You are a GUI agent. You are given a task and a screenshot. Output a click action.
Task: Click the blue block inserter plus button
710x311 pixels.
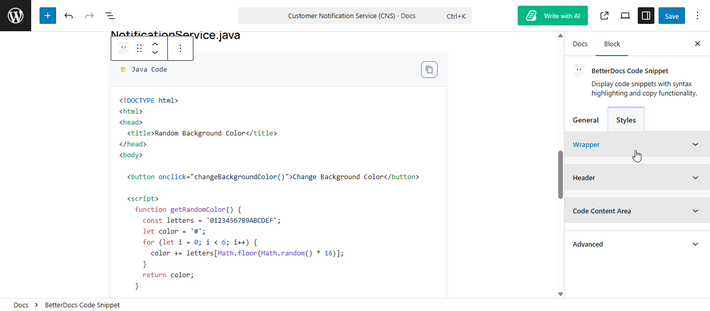pyautogui.click(x=47, y=16)
